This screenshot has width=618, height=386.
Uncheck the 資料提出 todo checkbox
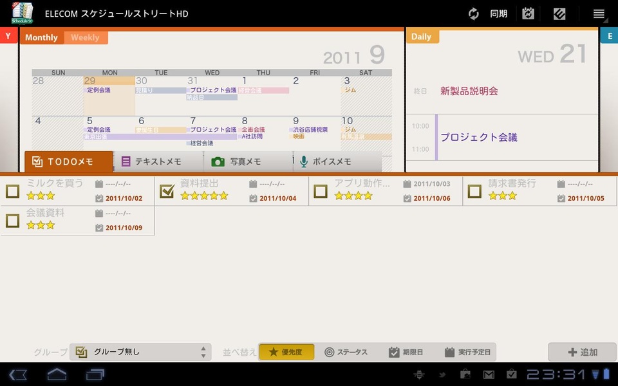pos(167,192)
